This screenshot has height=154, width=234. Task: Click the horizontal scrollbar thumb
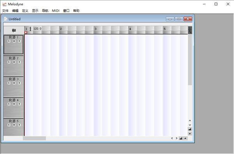(34, 138)
